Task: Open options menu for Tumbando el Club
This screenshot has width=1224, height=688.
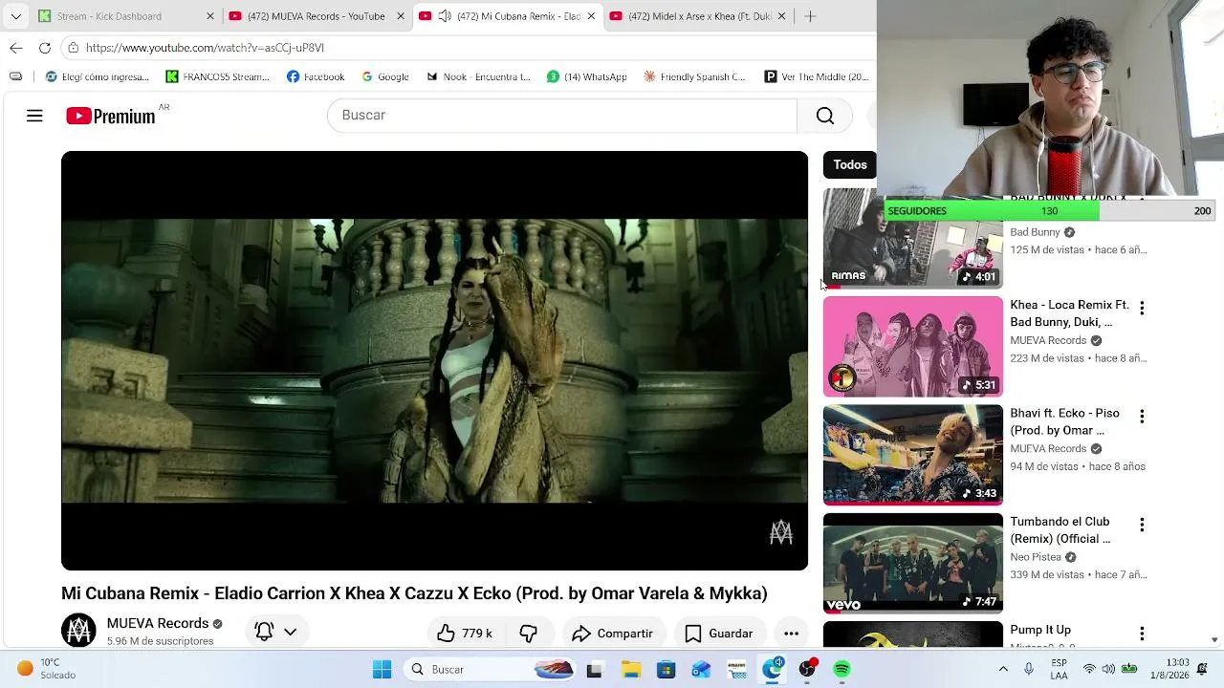Action: tap(1142, 525)
